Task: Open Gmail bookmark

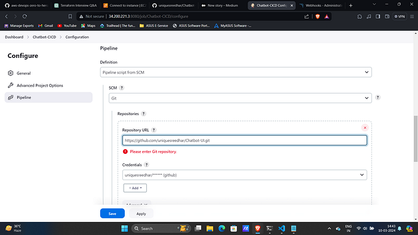Action: pos(45,26)
